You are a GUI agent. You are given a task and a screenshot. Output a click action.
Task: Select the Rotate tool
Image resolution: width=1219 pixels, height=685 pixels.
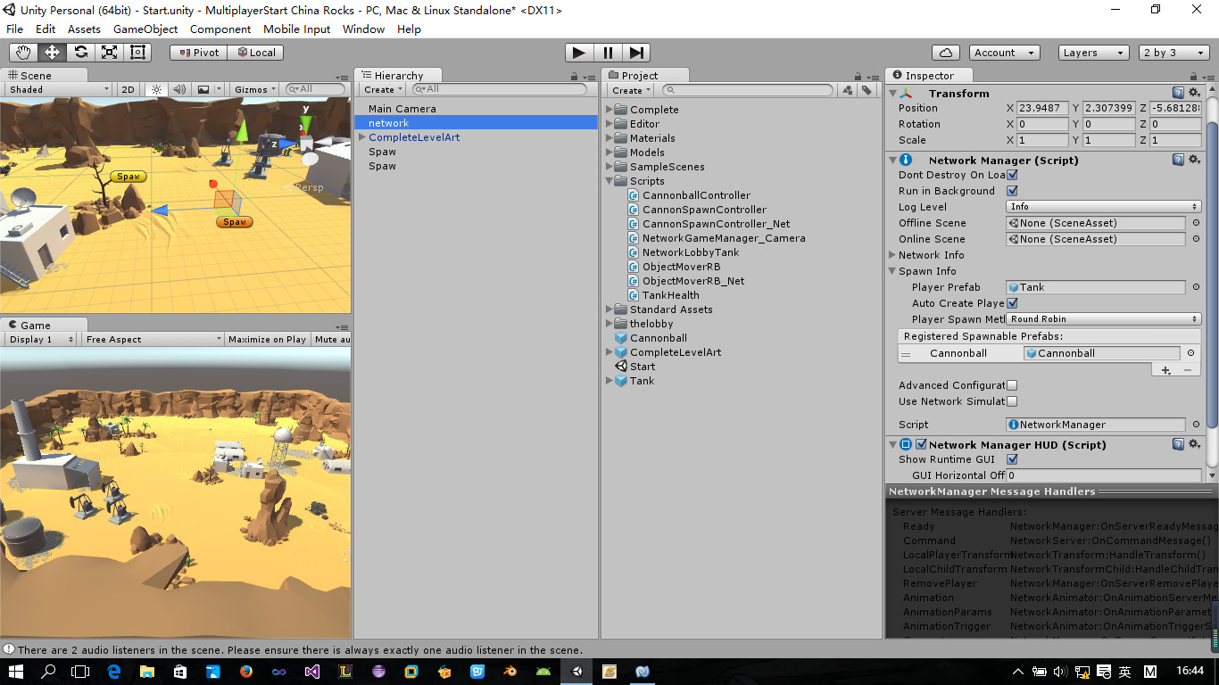click(81, 53)
